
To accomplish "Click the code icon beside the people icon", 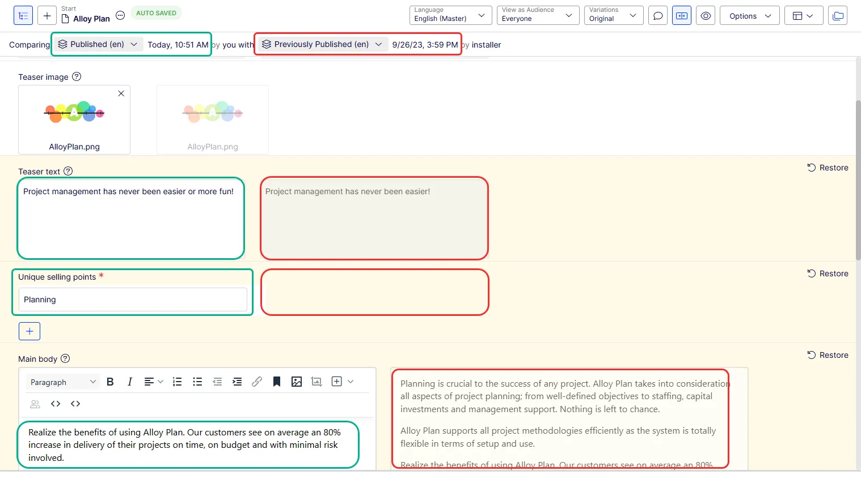I will pyautogui.click(x=56, y=404).
